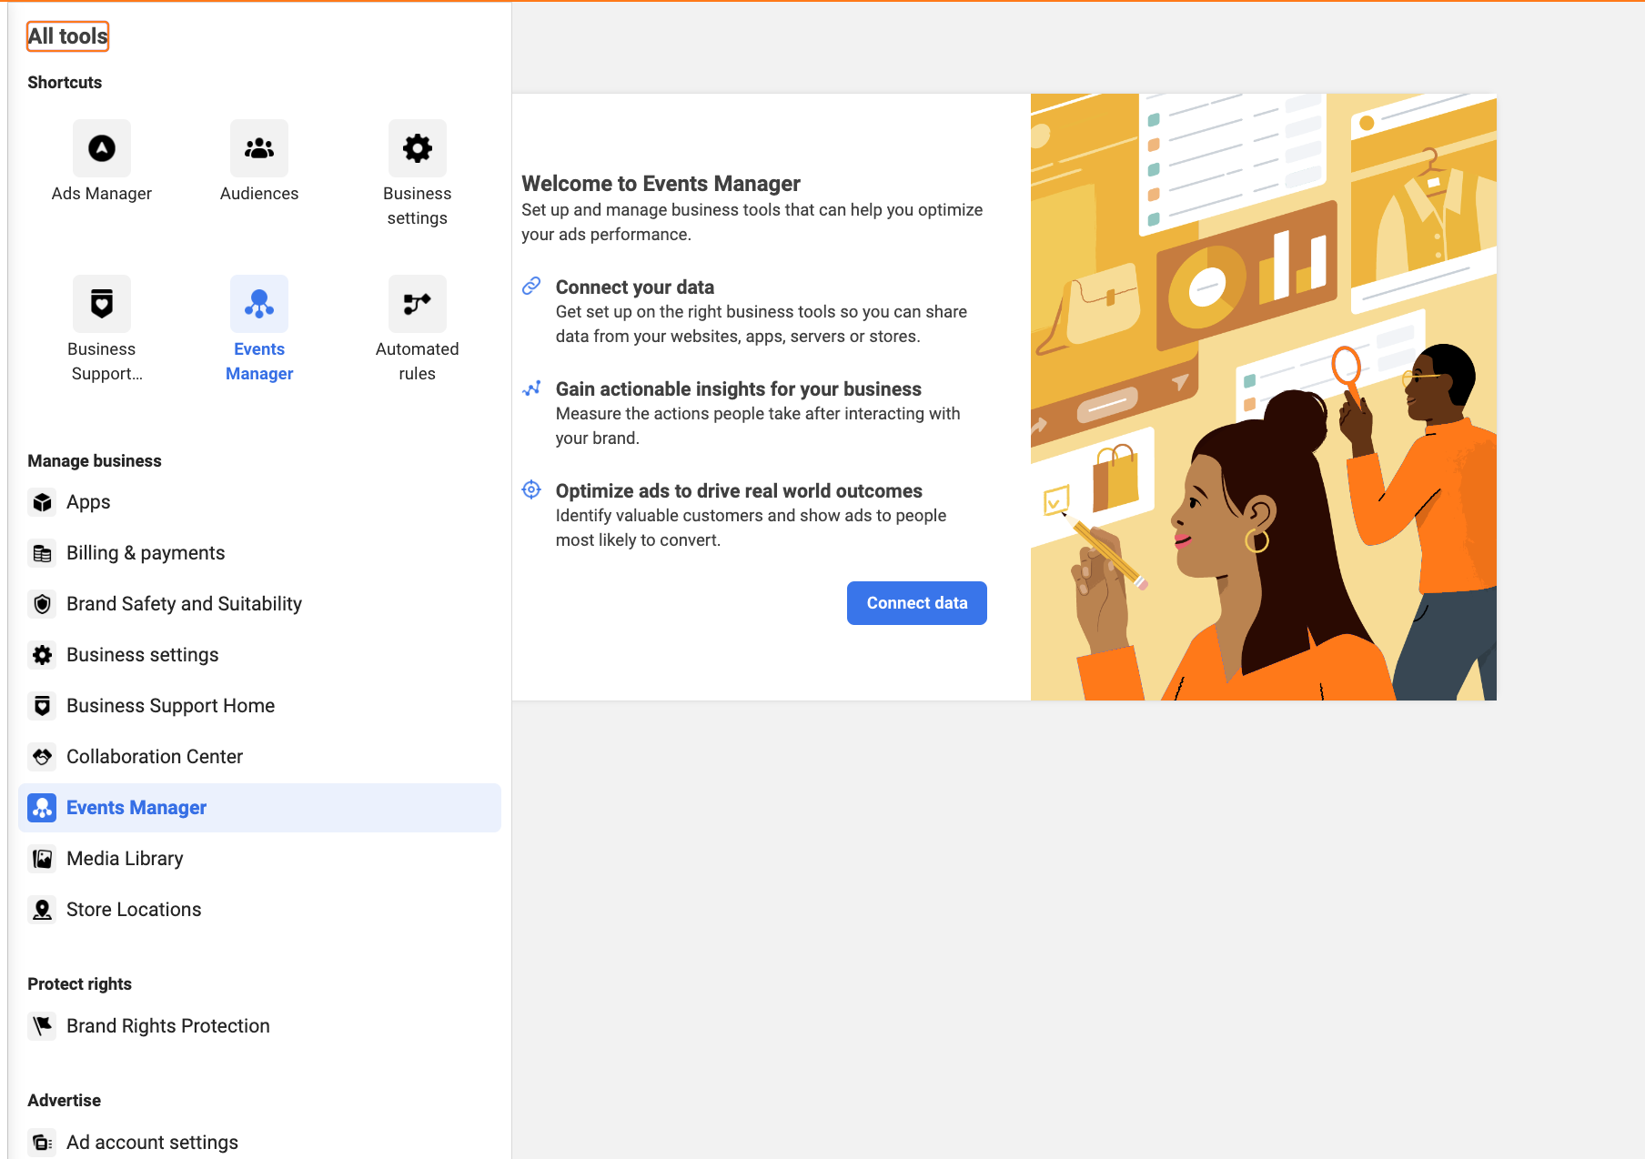This screenshot has width=1645, height=1159.
Task: Click the Connect data button
Action: click(x=916, y=603)
